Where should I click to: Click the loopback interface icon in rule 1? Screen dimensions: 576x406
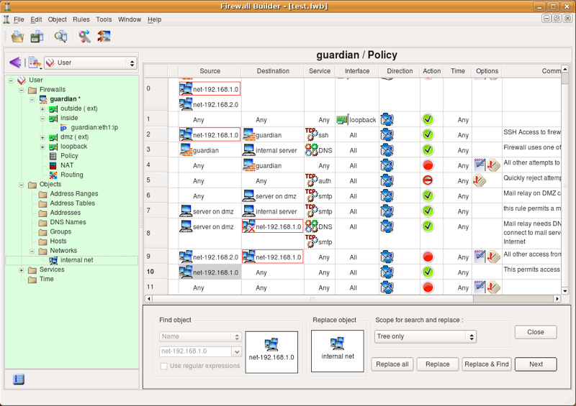click(343, 119)
